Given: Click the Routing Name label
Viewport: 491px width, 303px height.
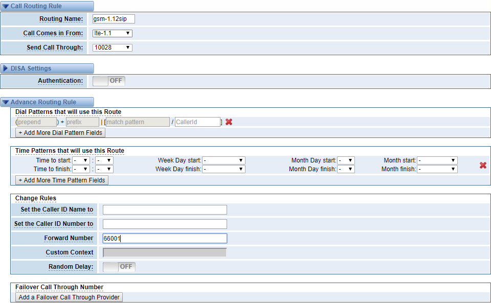Looking at the screenshot, I should [x=61, y=19].
